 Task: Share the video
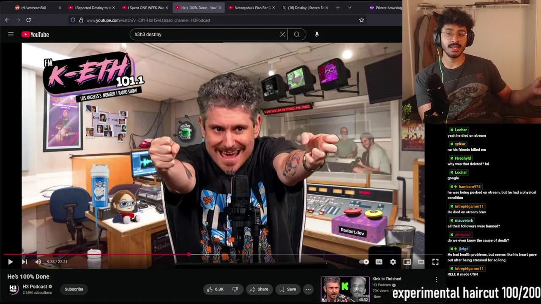[259, 289]
